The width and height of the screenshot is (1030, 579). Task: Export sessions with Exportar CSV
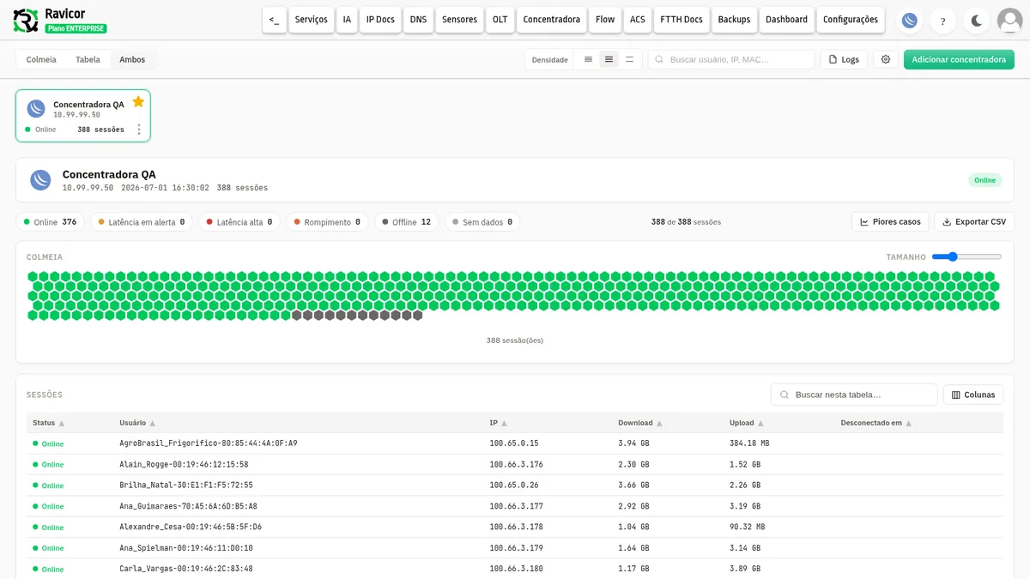[x=974, y=222]
